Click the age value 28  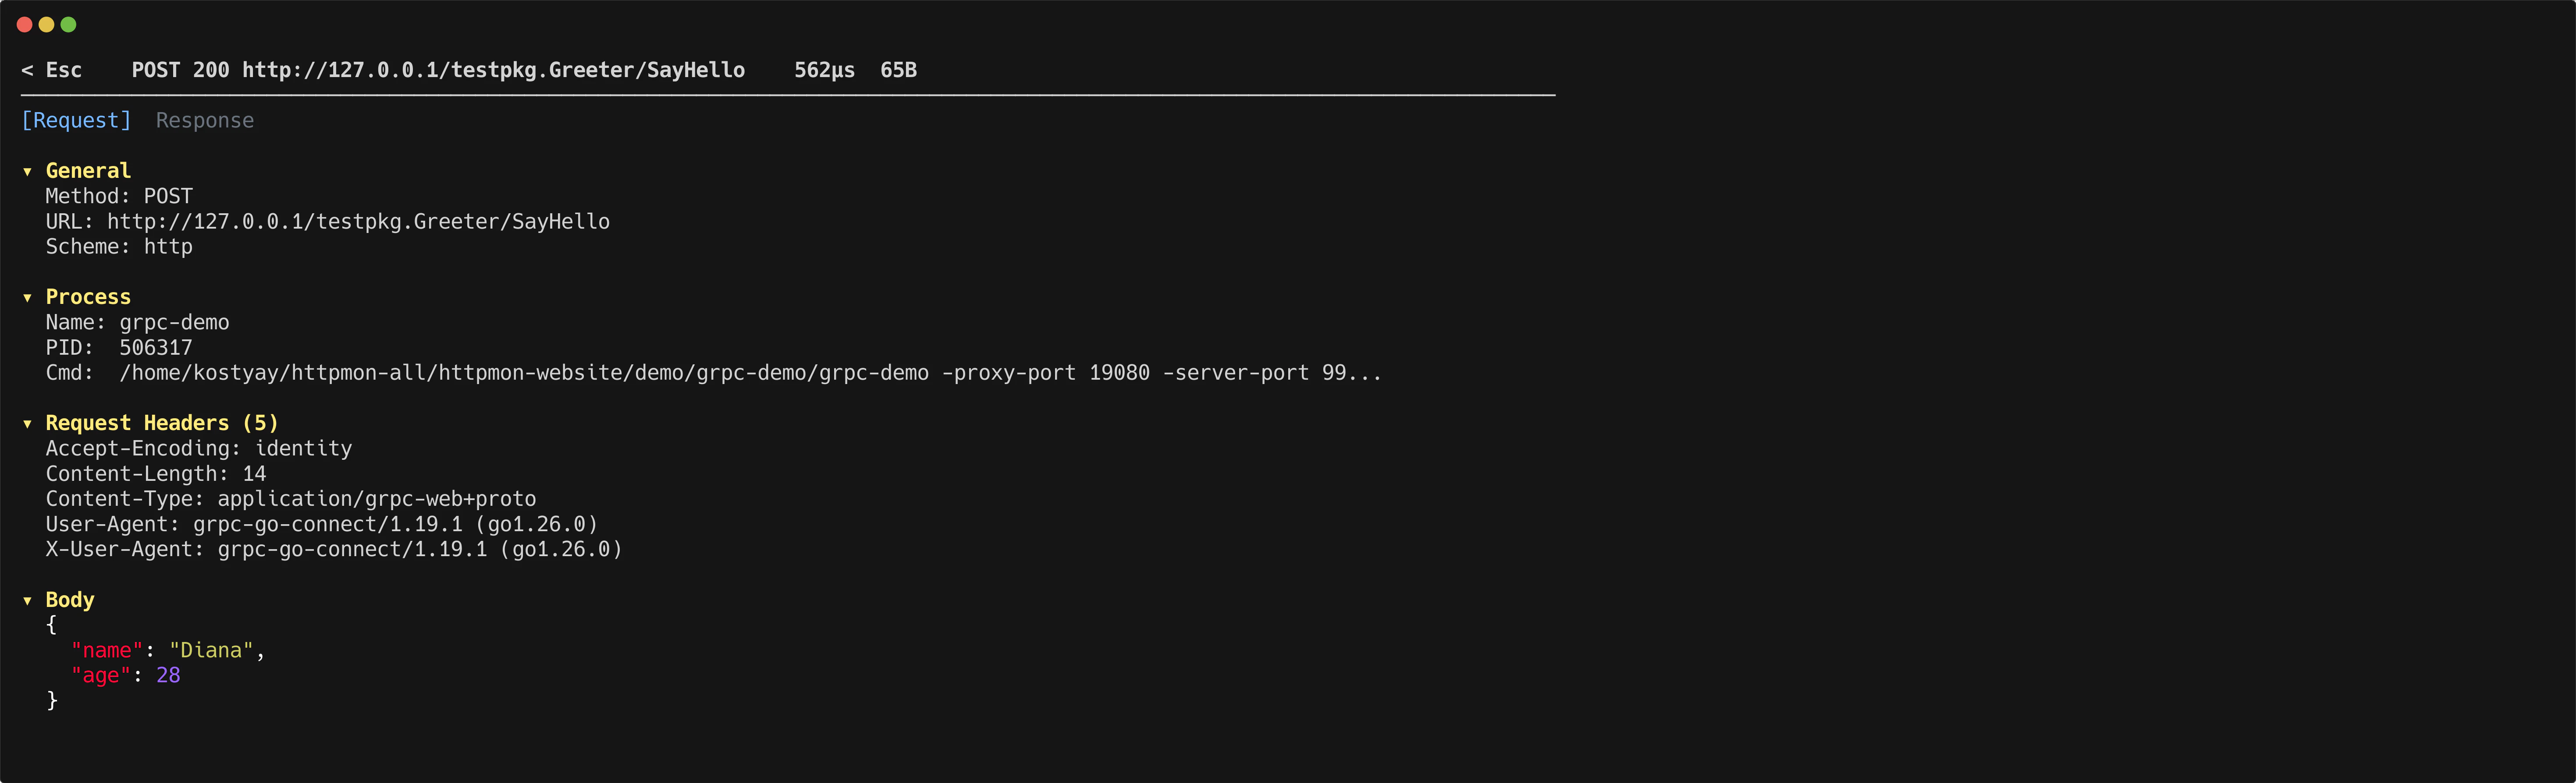pos(168,675)
